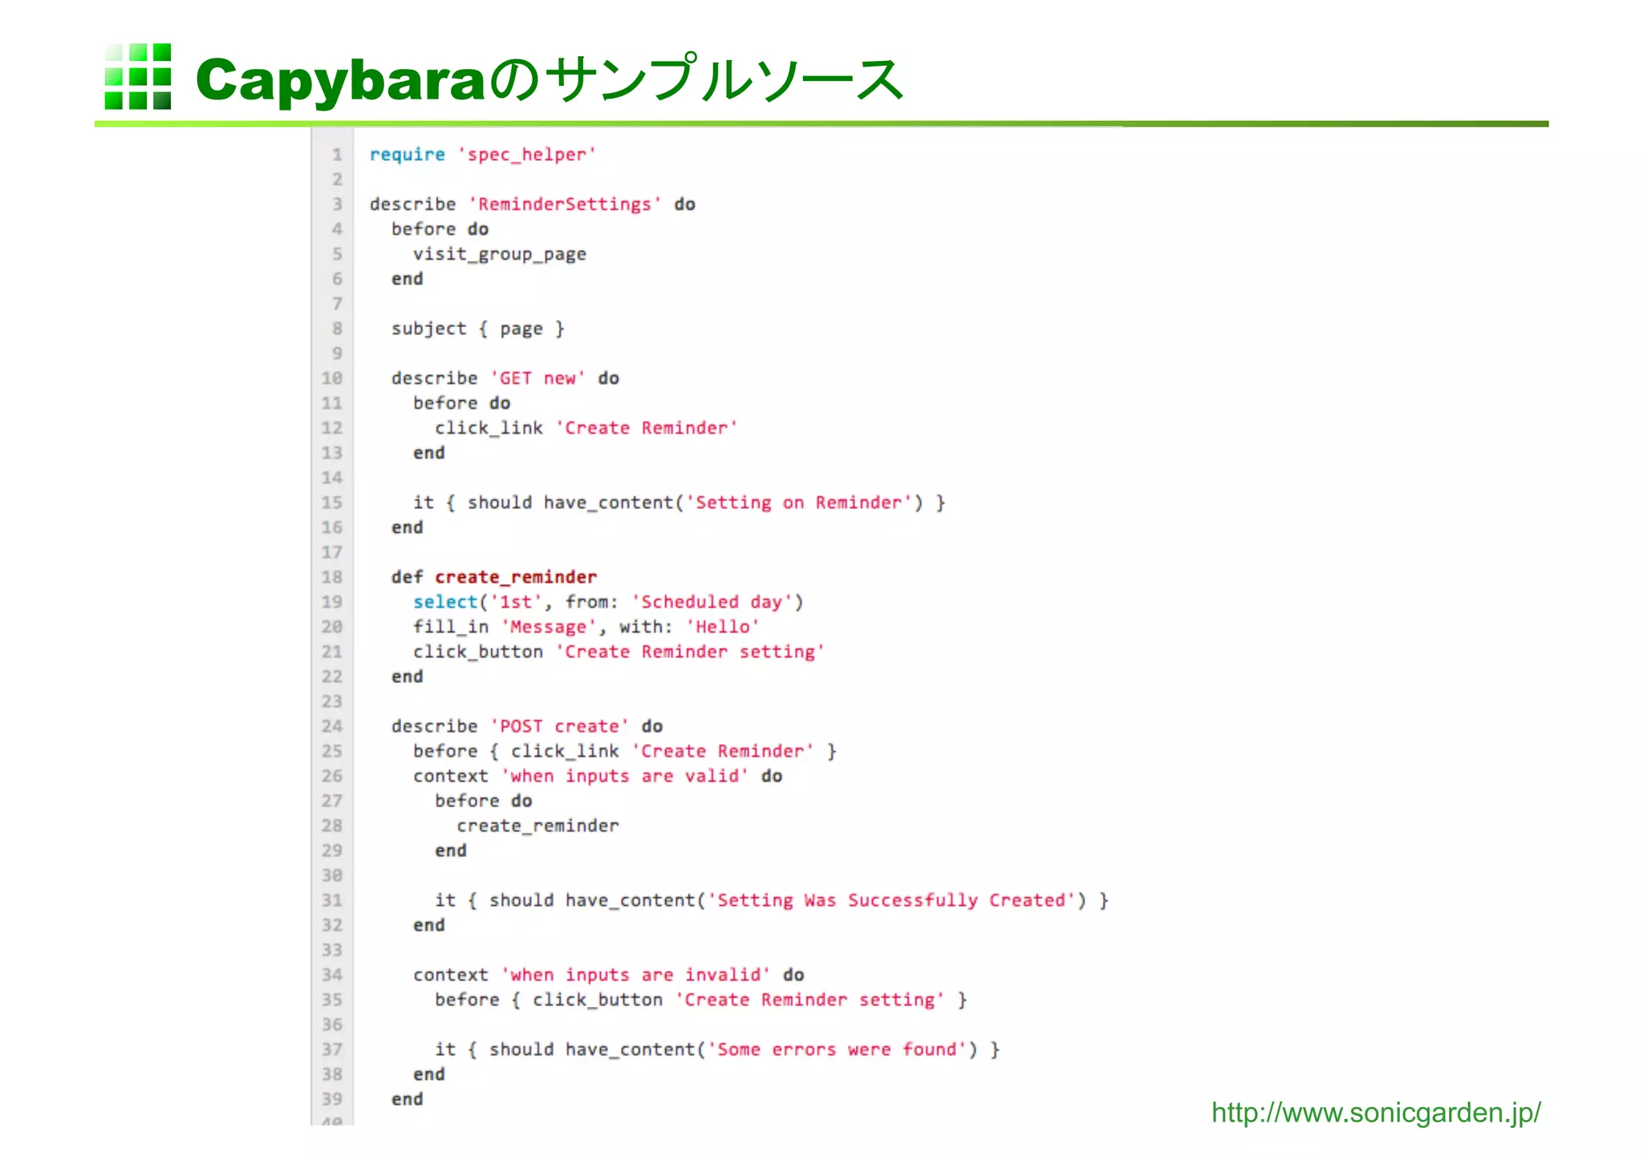Click the 'before do' line on line 11
This screenshot has width=1643, height=1160.
tap(461, 403)
